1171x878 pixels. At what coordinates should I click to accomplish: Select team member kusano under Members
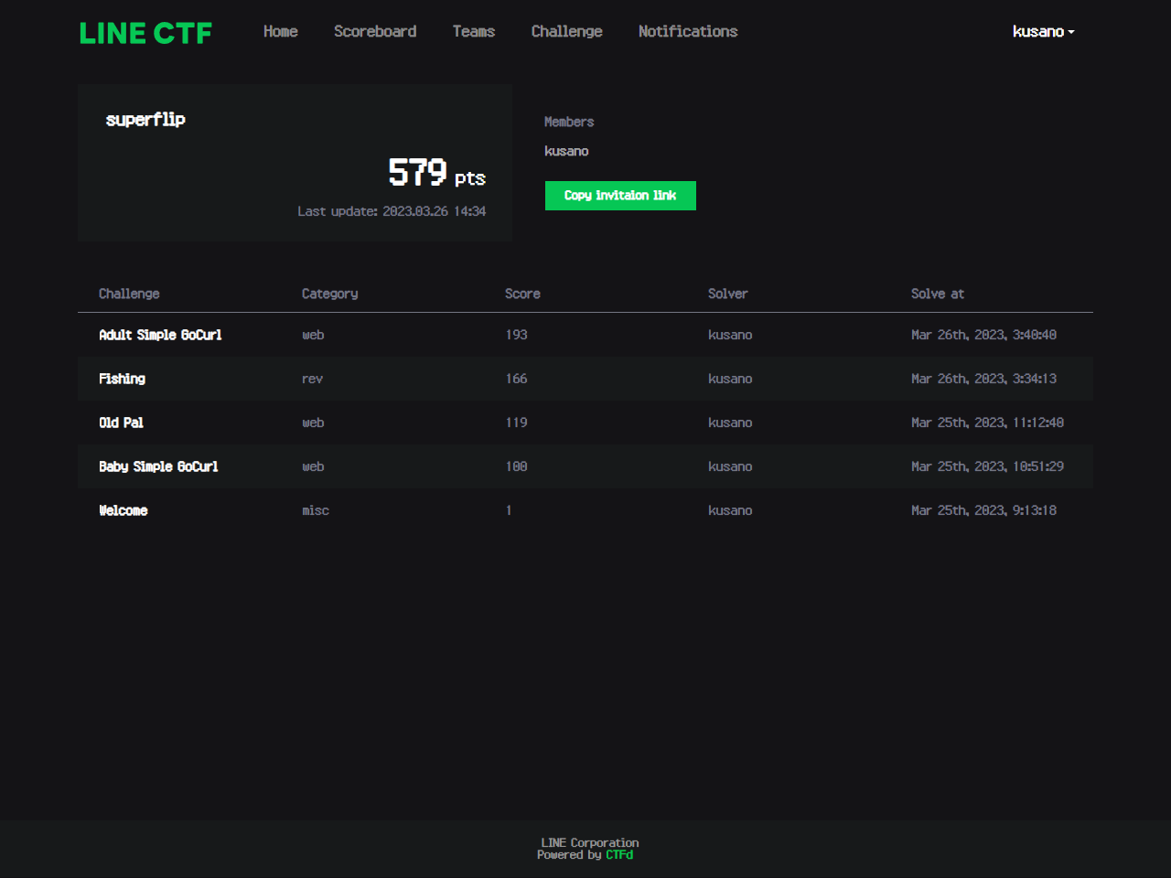click(566, 151)
